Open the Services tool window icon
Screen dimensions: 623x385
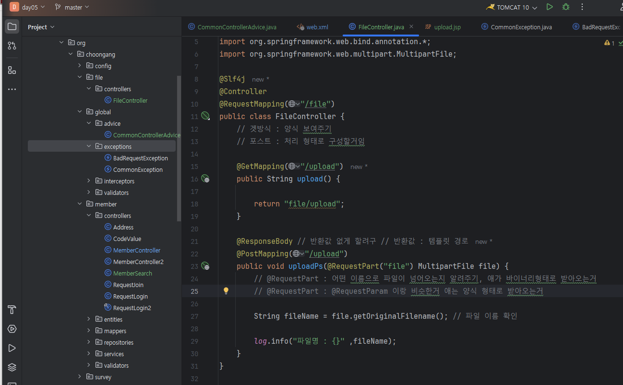click(x=12, y=329)
